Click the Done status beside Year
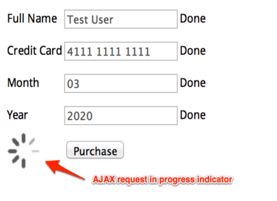 coord(193,115)
